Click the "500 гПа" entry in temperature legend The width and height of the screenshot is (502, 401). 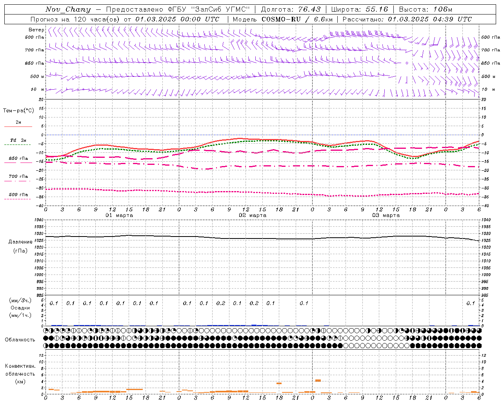point(18,195)
